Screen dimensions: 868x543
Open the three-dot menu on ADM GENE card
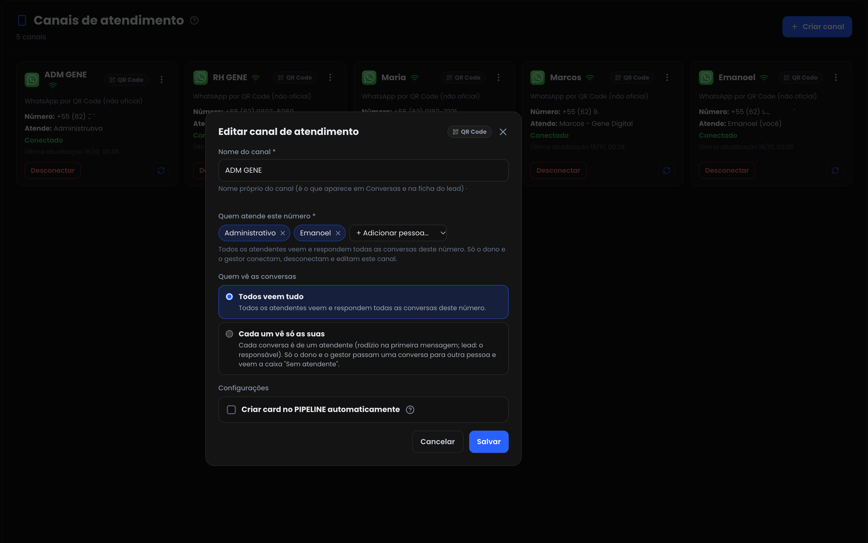tap(162, 80)
